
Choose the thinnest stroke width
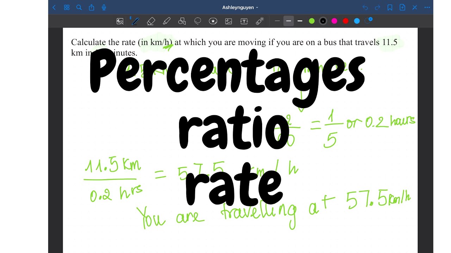pyautogui.click(x=277, y=21)
